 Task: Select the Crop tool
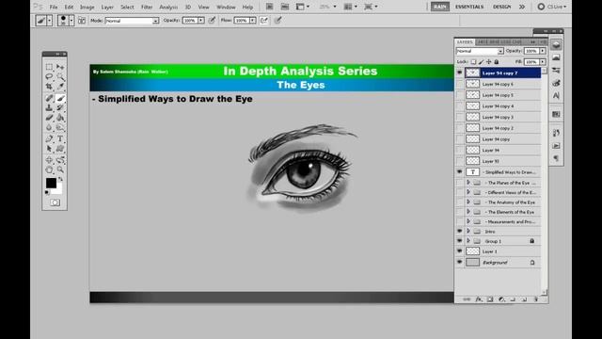click(49, 86)
